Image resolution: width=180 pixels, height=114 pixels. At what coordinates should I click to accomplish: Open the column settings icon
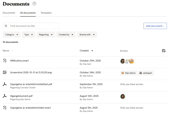click(x=163, y=51)
